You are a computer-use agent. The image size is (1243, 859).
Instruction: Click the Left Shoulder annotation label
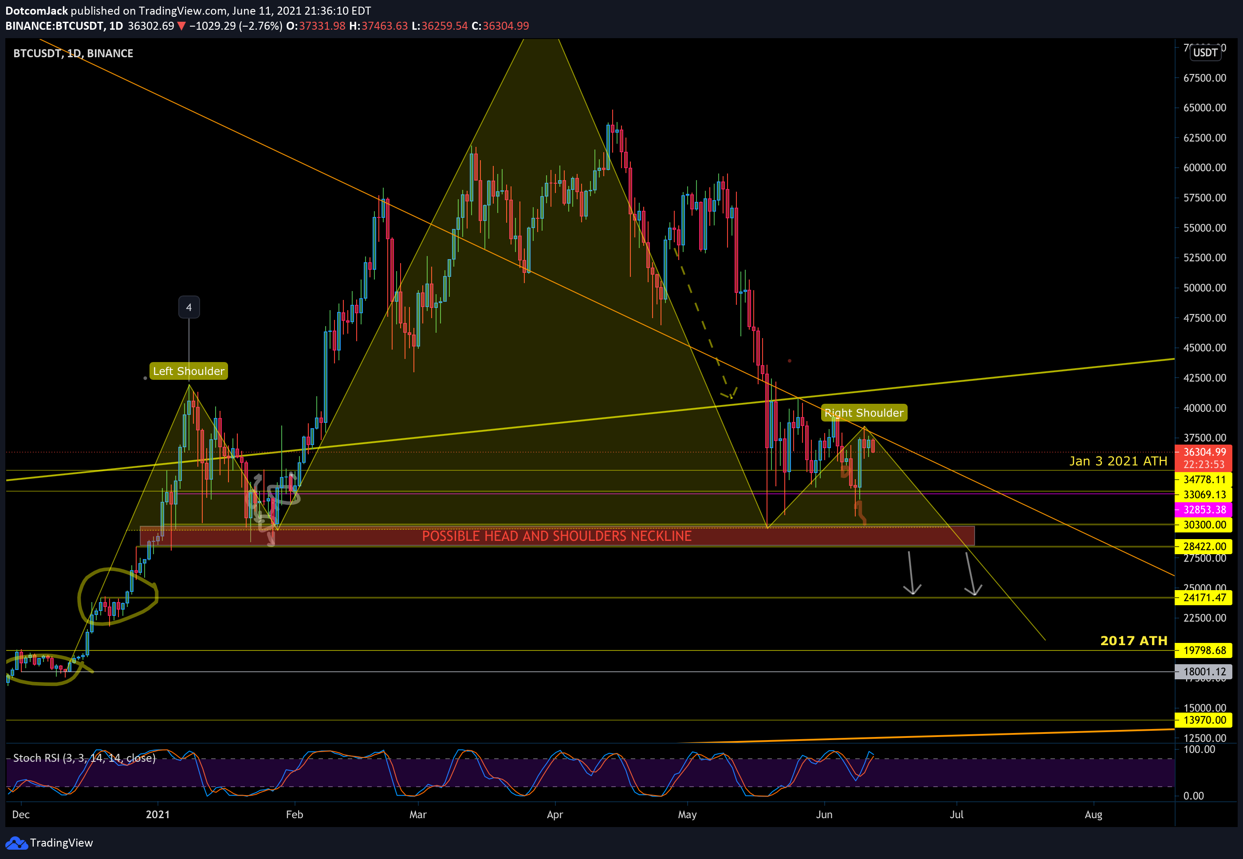click(189, 371)
